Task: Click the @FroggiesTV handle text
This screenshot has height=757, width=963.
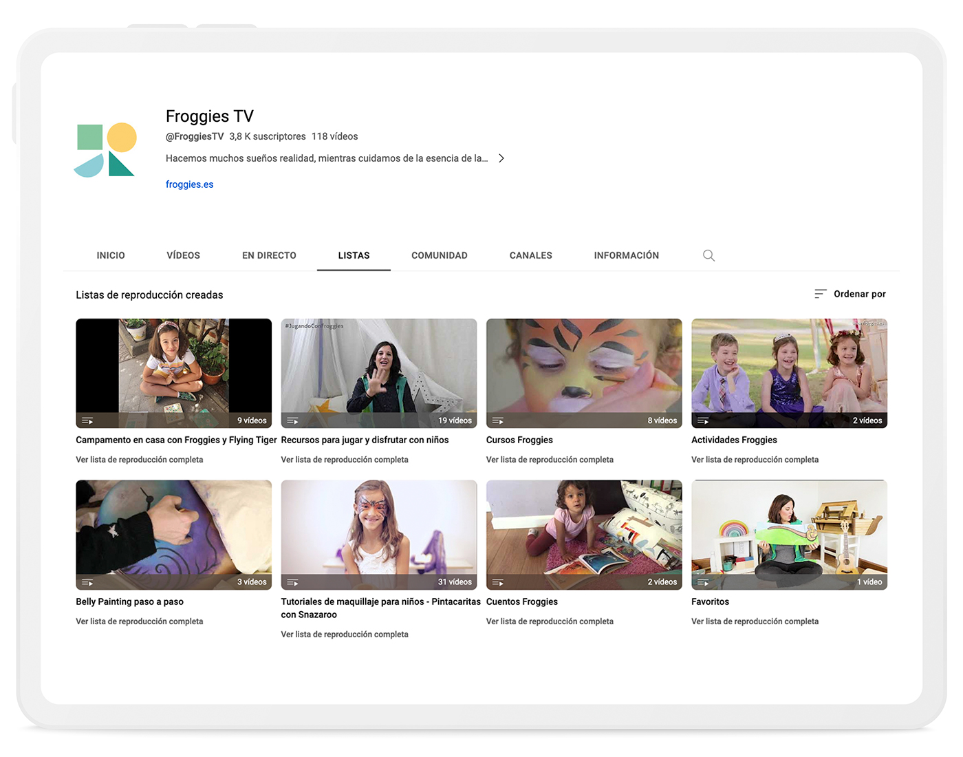Action: 195,136
